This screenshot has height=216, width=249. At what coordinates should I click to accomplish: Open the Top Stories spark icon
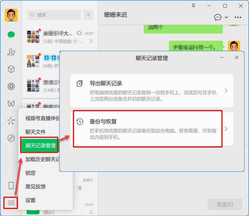(x=11, y=121)
